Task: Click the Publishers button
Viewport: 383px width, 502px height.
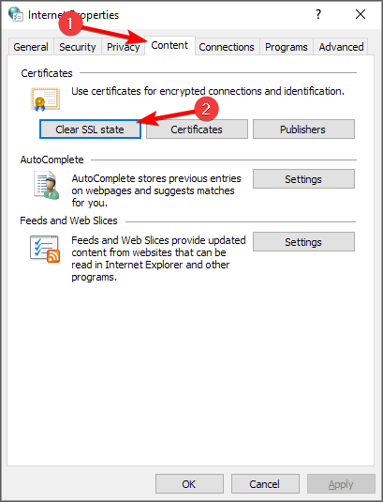Action: [x=303, y=129]
